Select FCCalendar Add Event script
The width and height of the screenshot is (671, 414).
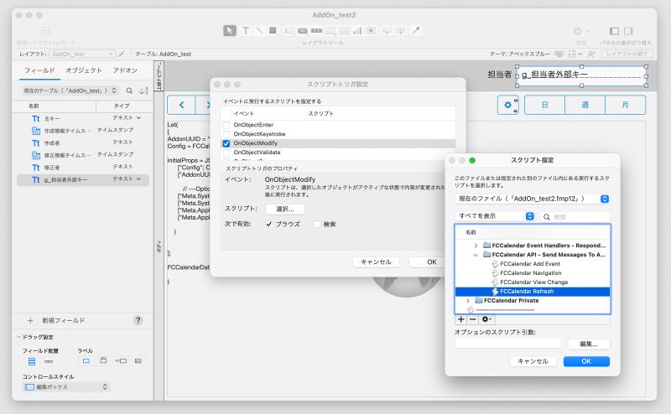coord(530,264)
